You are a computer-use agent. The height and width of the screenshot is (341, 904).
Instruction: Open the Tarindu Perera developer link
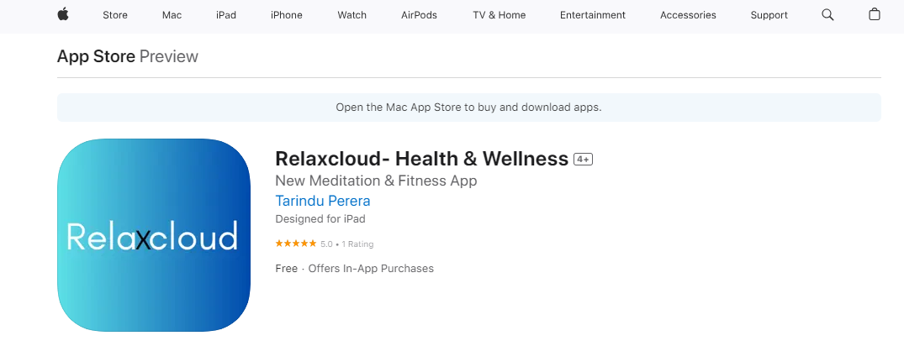pyautogui.click(x=323, y=201)
